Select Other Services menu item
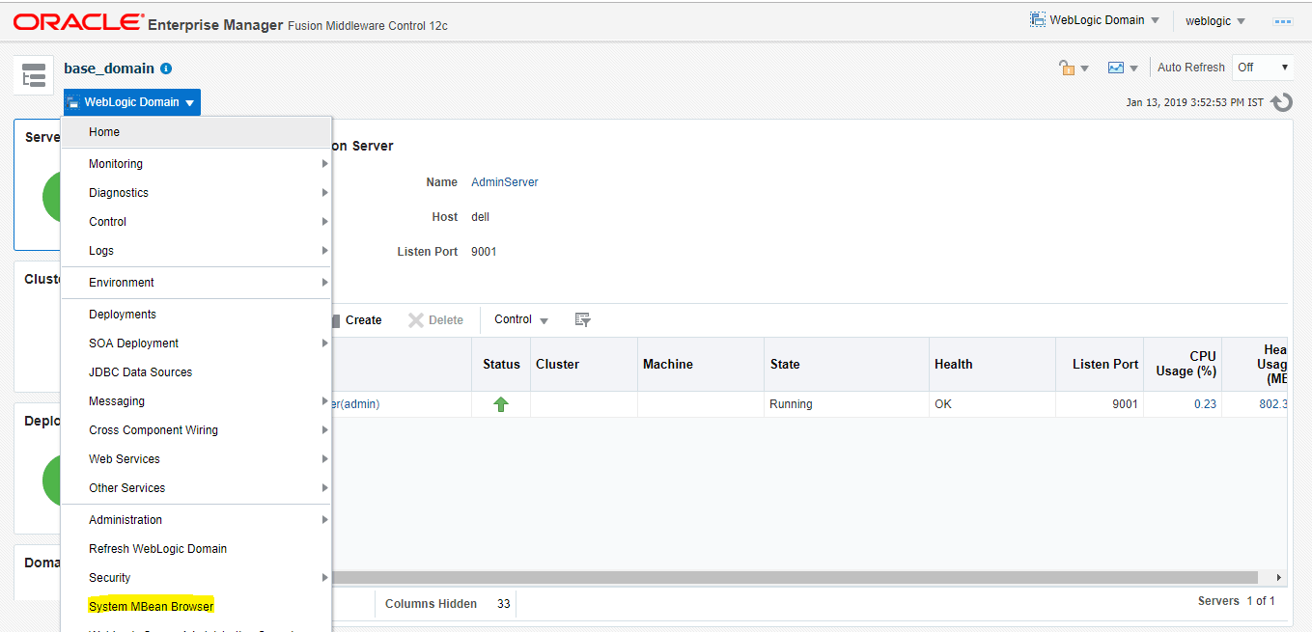This screenshot has height=632, width=1312. [x=196, y=488]
